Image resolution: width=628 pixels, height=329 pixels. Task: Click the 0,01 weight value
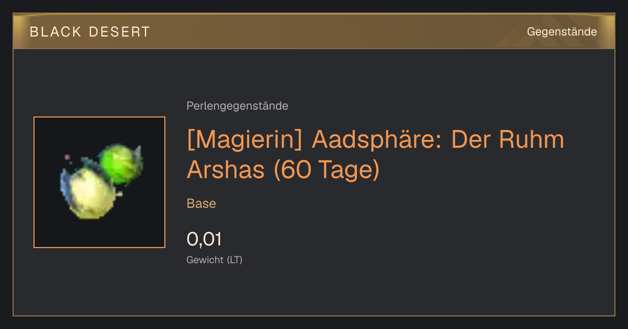[x=204, y=239]
